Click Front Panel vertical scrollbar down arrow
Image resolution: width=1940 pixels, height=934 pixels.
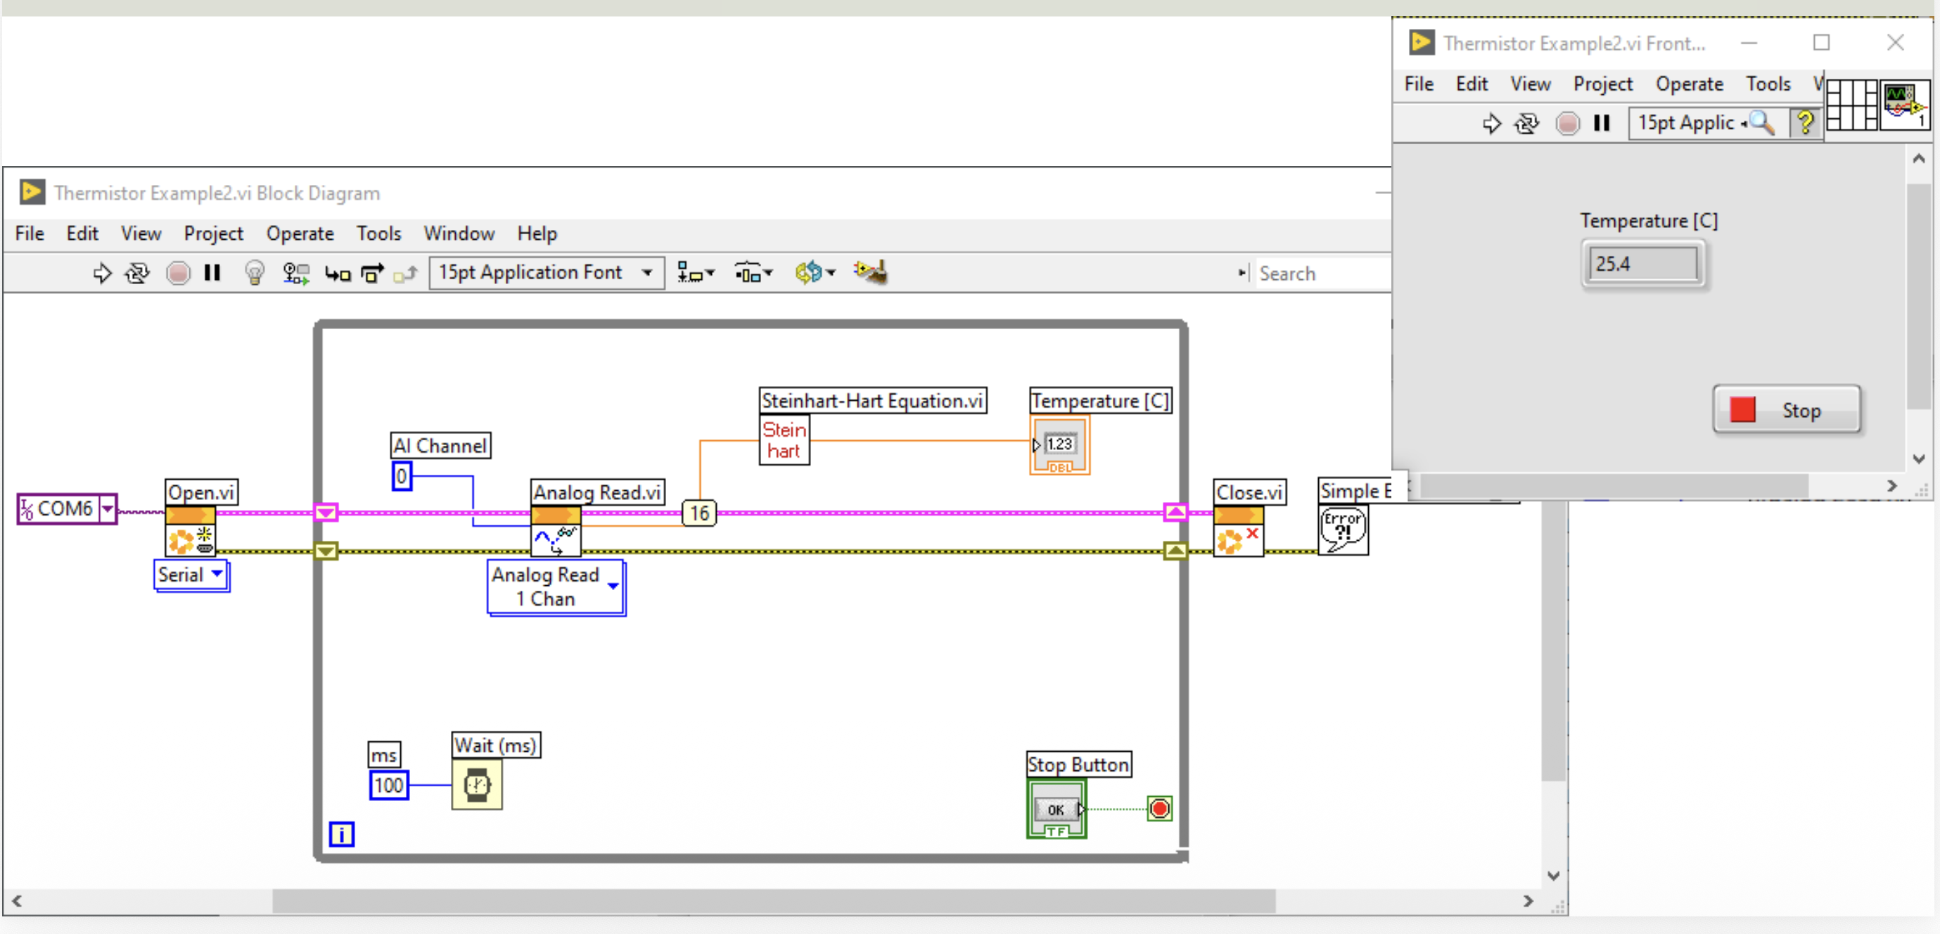tap(1919, 458)
